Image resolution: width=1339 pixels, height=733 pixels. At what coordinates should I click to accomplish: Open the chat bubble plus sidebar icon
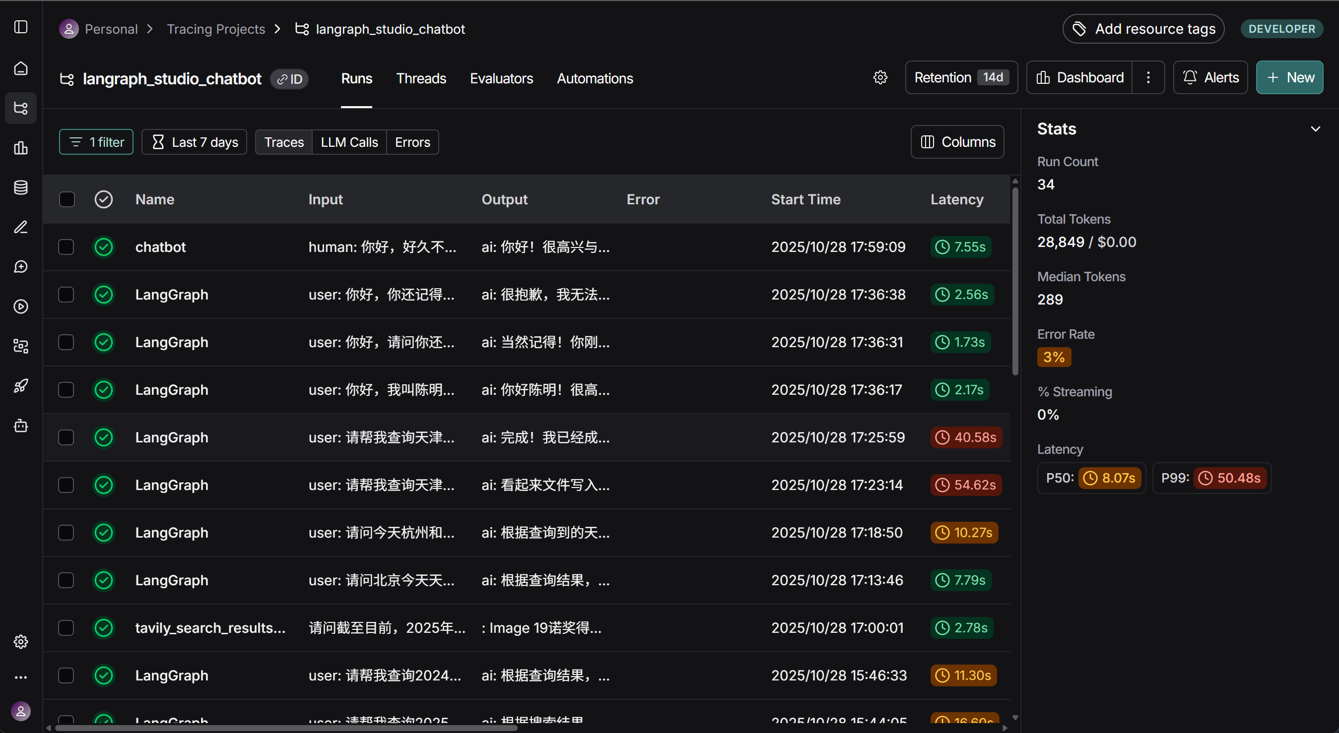(x=21, y=266)
